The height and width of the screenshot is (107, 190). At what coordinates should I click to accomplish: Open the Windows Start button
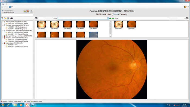tap(3, 105)
